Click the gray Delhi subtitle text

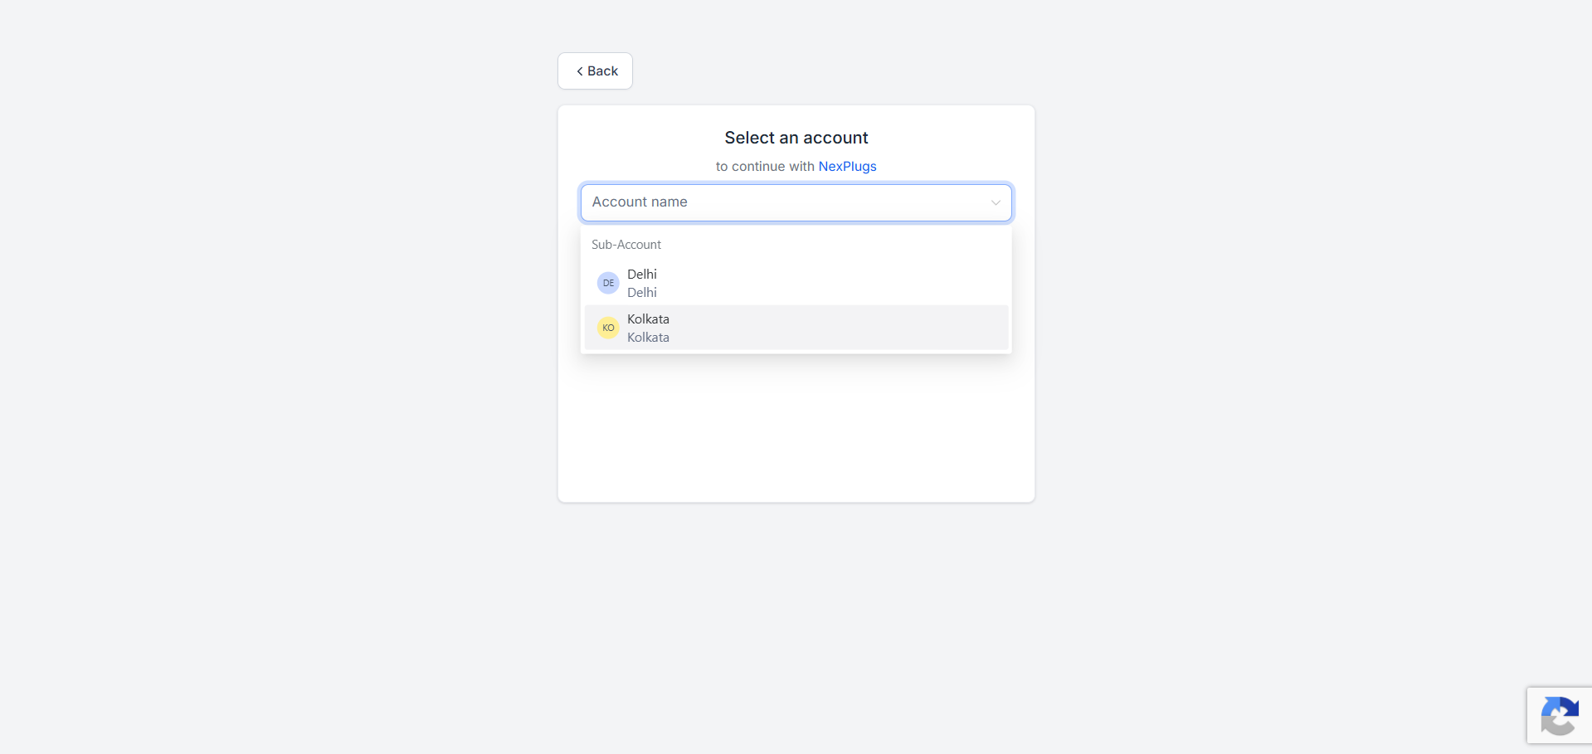tap(642, 292)
